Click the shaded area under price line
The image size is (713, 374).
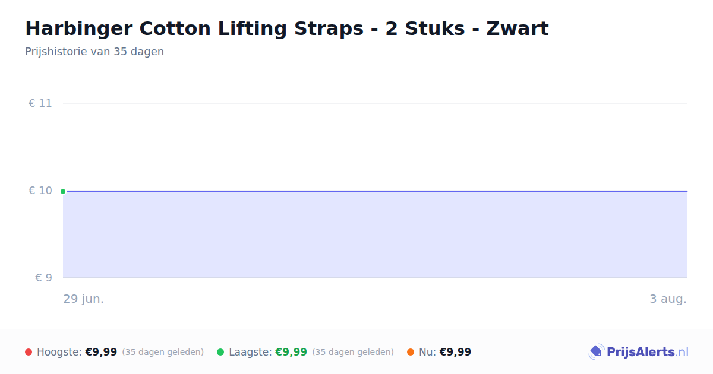tap(375, 234)
